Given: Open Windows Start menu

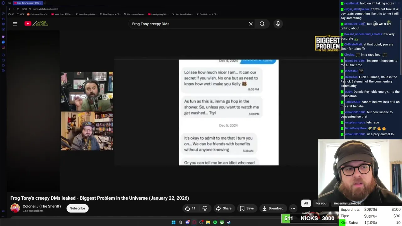Looking at the screenshot, I should [x=173, y=222].
